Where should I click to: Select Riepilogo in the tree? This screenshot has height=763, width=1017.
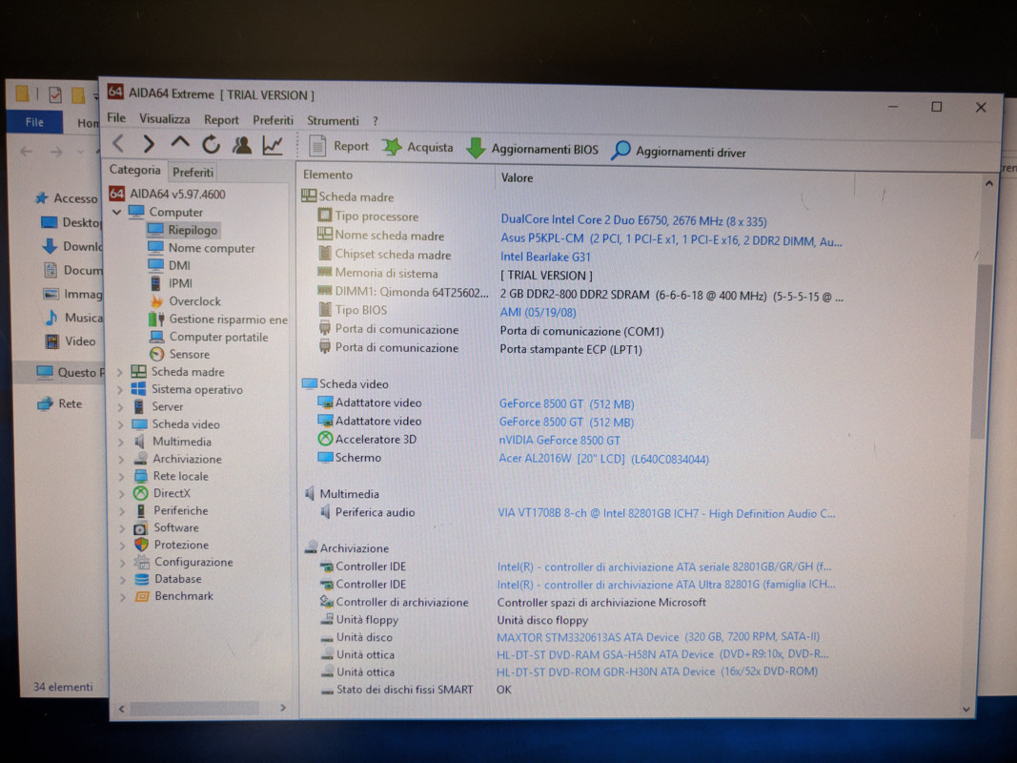193,230
